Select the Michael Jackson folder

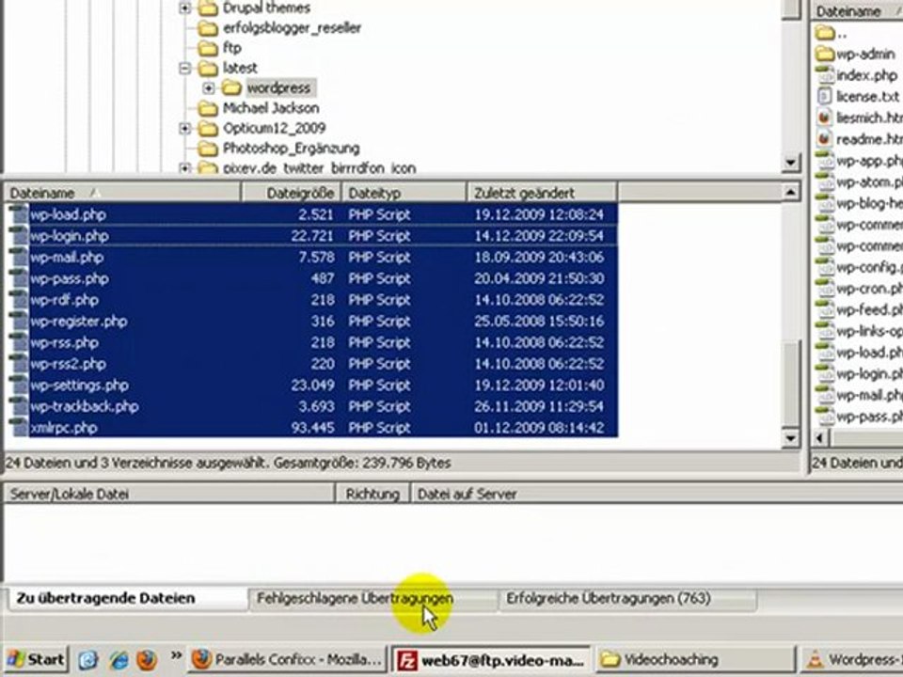click(x=271, y=107)
